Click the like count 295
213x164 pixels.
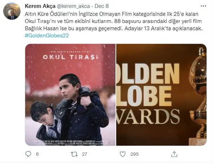[135, 154]
